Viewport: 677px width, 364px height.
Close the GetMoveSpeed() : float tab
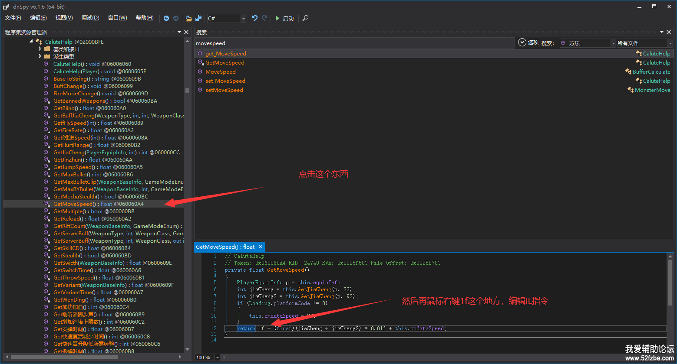(x=260, y=247)
